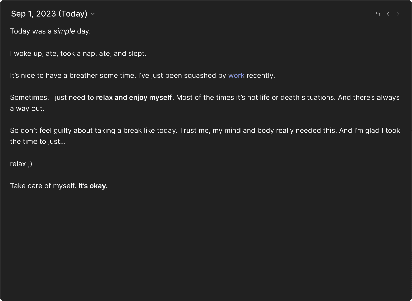The width and height of the screenshot is (412, 301).
Task: Click the text "a way out."
Action: pyautogui.click(x=27, y=108)
